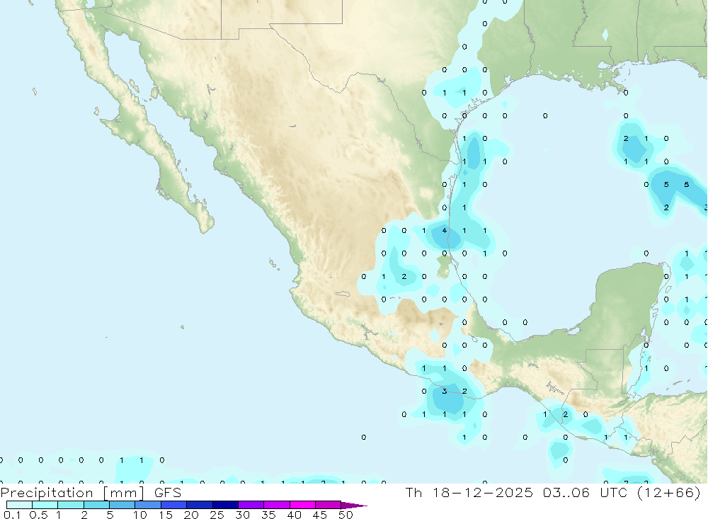Viewport: 708px width, 519px height.
Task: Click the "(12+66)" forecast offset text
Action: pyautogui.click(x=669, y=492)
